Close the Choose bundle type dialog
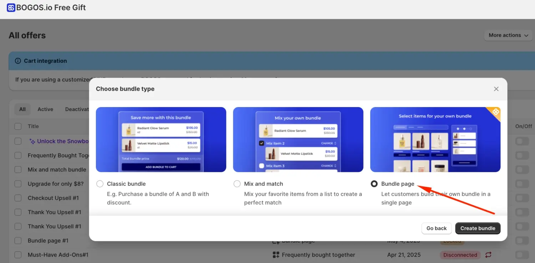 tap(496, 89)
